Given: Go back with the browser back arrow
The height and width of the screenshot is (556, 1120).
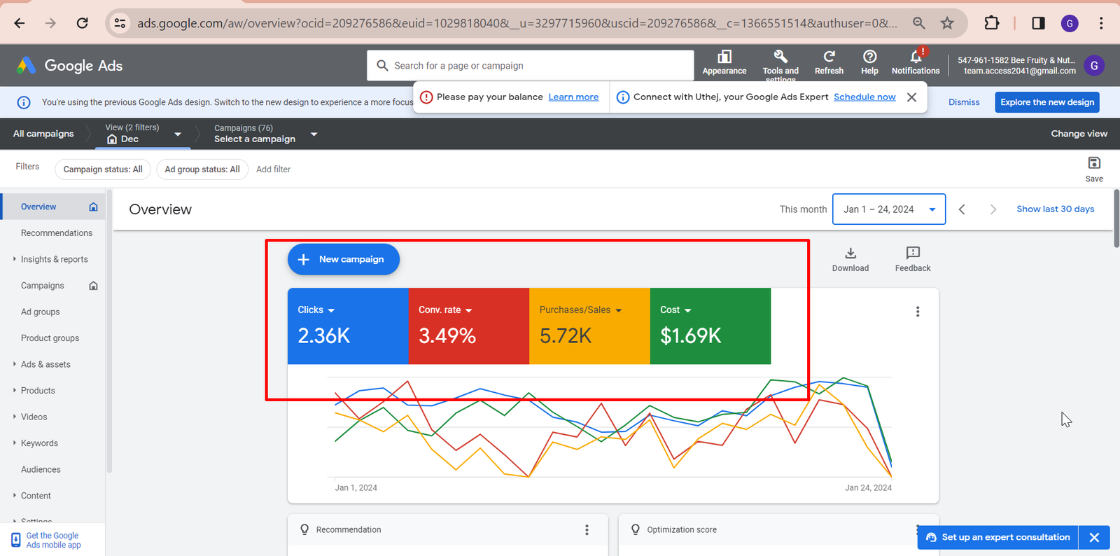Looking at the screenshot, I should click(20, 23).
